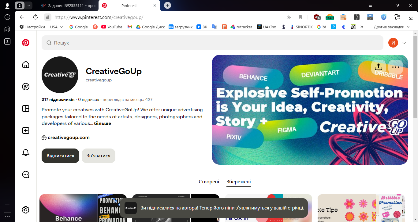The image size is (418, 222).
Task: Click the CreativeGoUp profile picture
Action: pos(60,75)
